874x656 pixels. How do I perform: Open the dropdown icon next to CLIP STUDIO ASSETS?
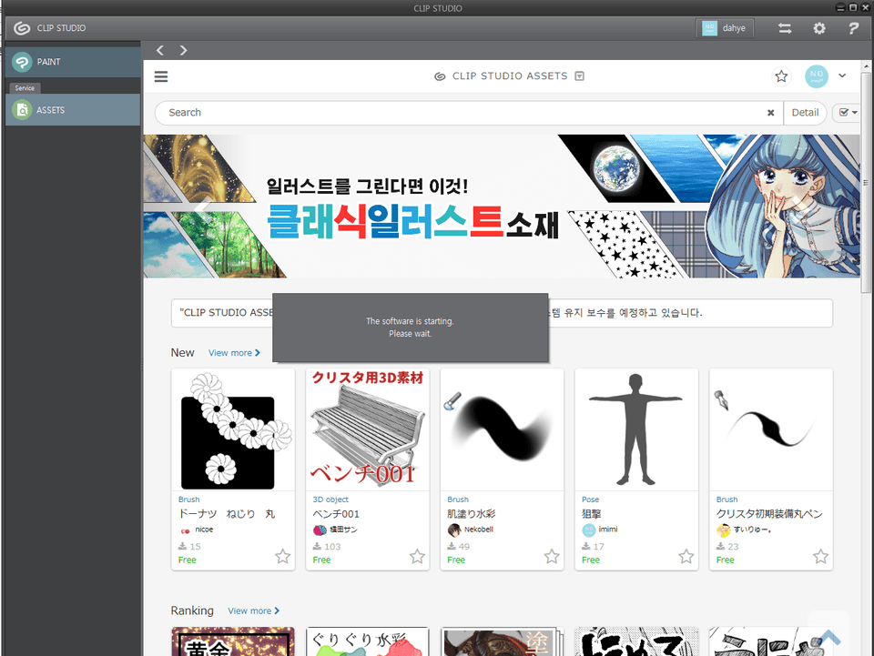click(x=580, y=76)
